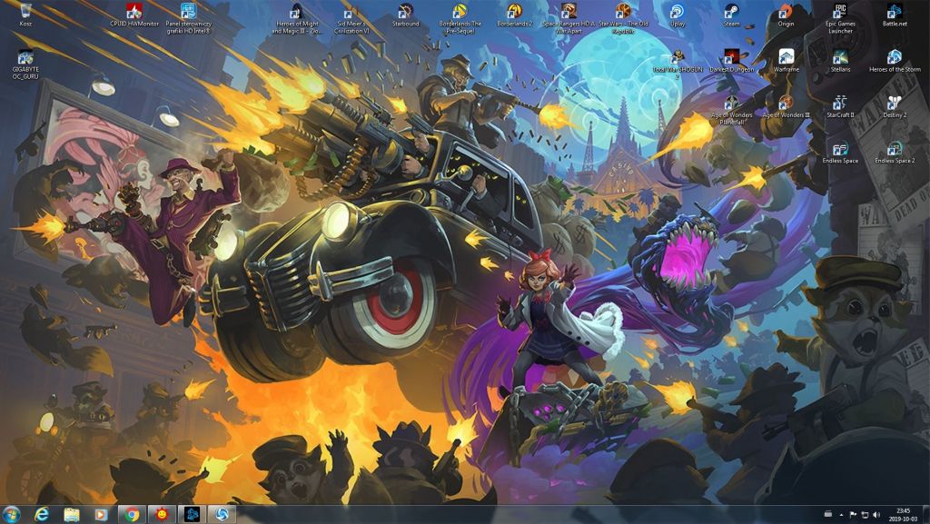Launch Internet Explorer from the taskbar
Viewport: 930px width, 524px height.
click(x=42, y=515)
